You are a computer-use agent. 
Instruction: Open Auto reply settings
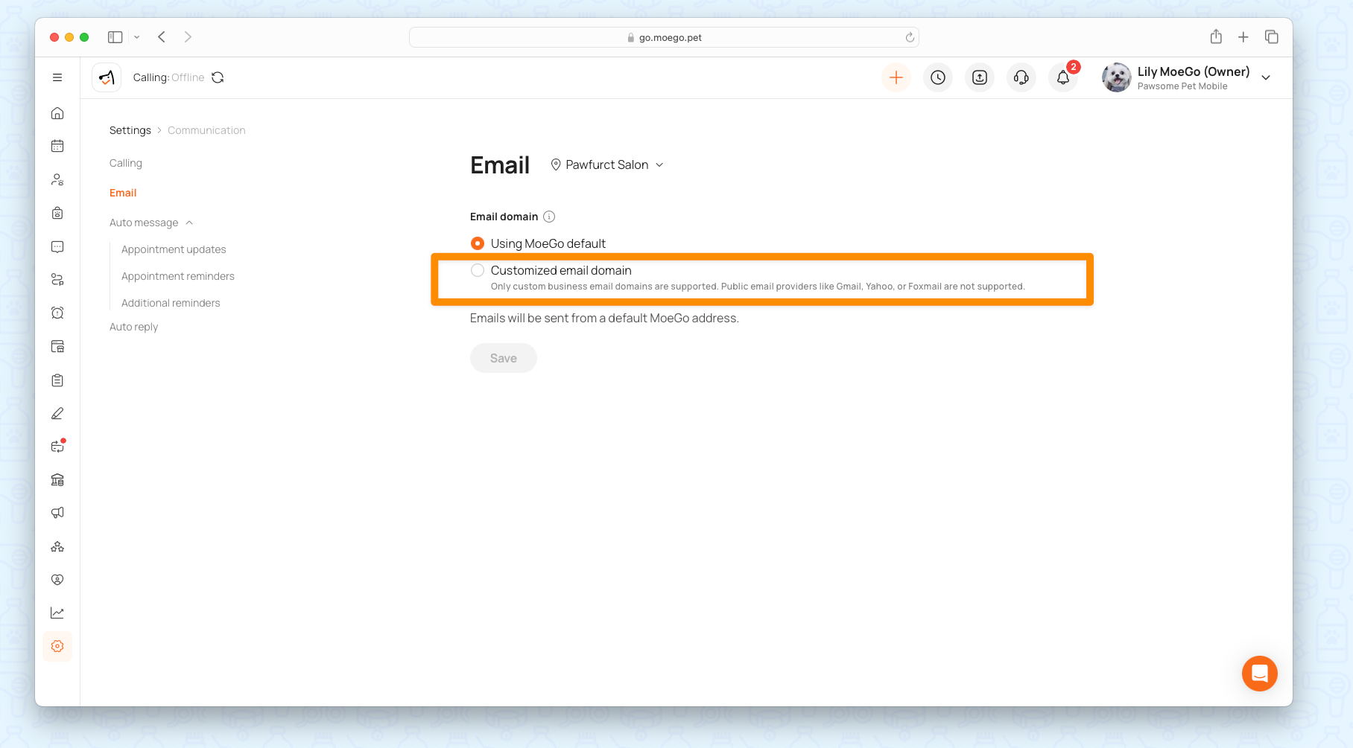[x=134, y=327]
